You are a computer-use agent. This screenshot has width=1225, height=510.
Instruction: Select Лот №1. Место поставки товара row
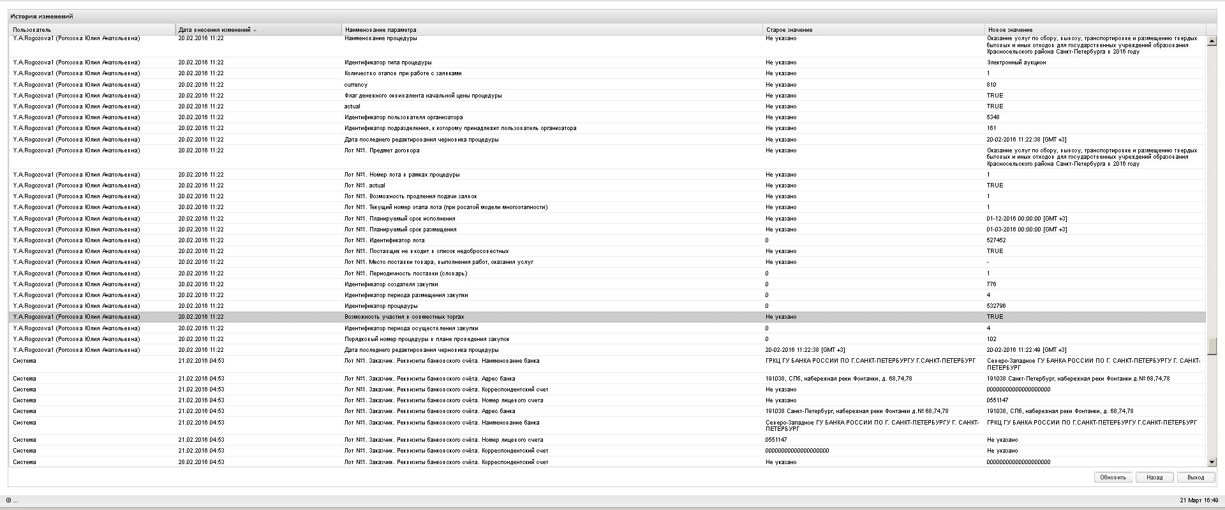(x=607, y=262)
